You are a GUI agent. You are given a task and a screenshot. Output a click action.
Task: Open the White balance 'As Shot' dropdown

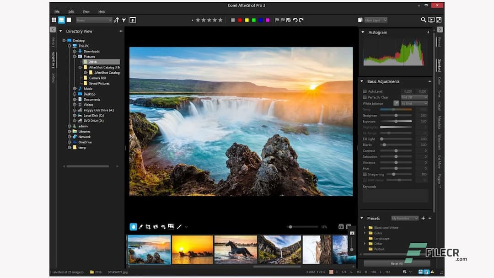pyautogui.click(x=414, y=103)
